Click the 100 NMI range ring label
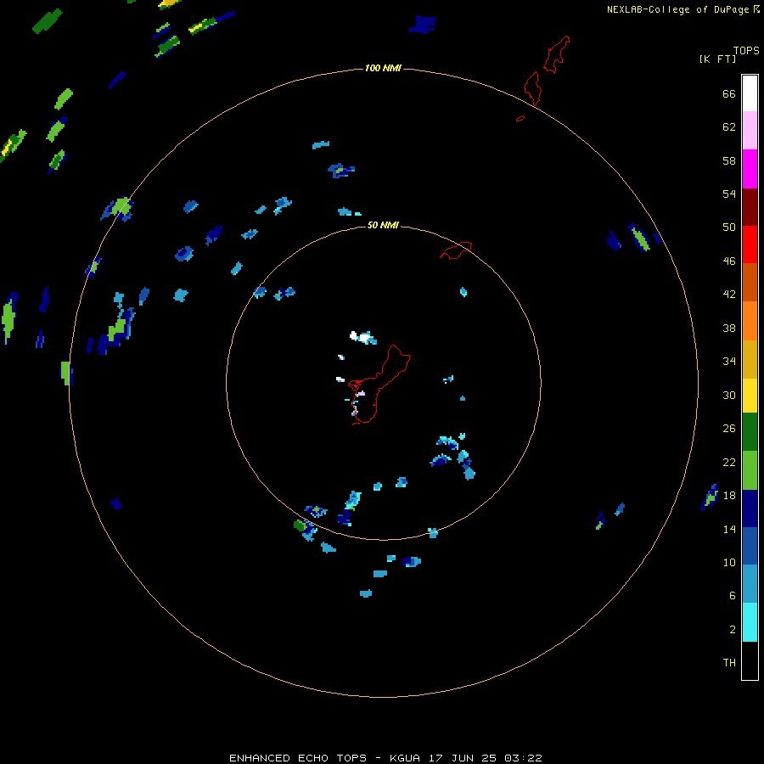This screenshot has height=764, width=764. pos(383,68)
